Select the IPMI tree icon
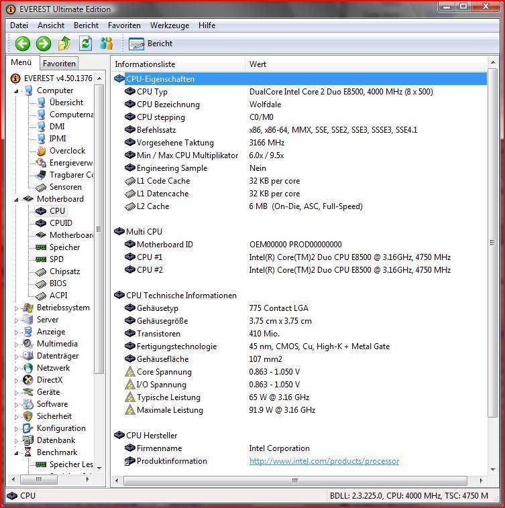The width and height of the screenshot is (505, 508). [41, 139]
